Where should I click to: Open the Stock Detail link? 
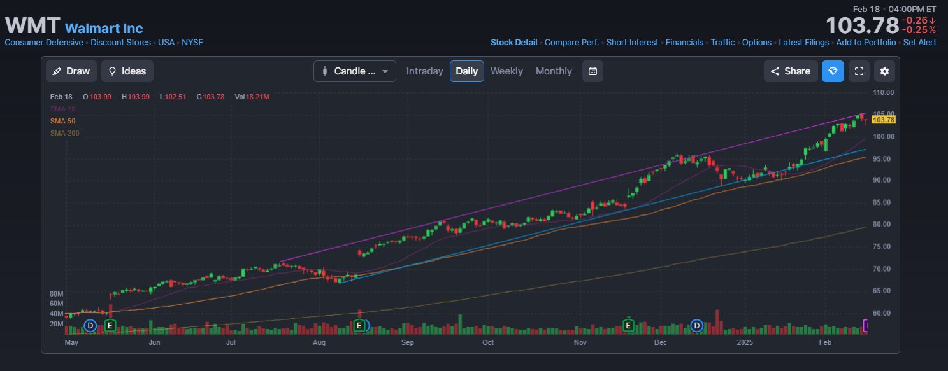pyautogui.click(x=514, y=42)
